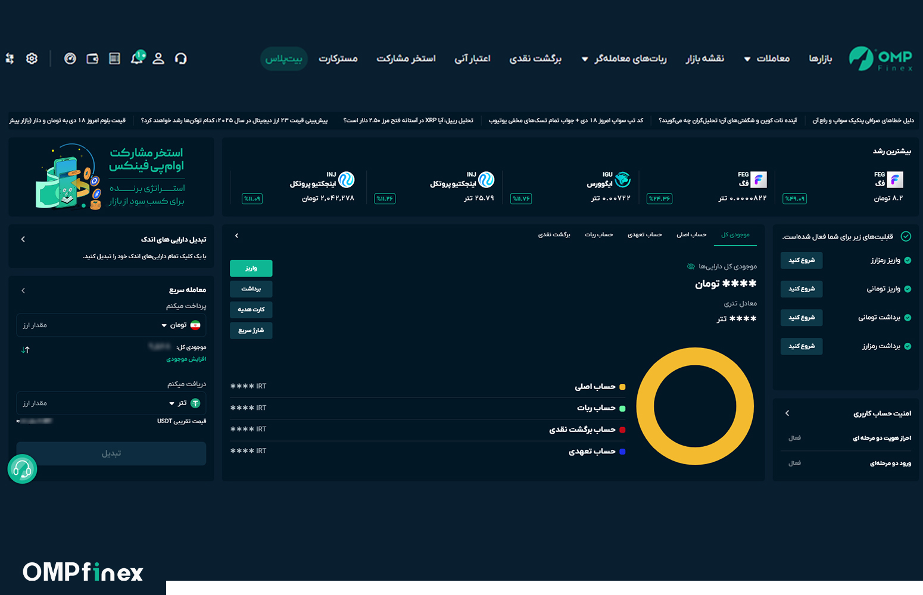This screenshot has width=923, height=595.
Task: Open the floating support chat bubble
Action: 23,469
